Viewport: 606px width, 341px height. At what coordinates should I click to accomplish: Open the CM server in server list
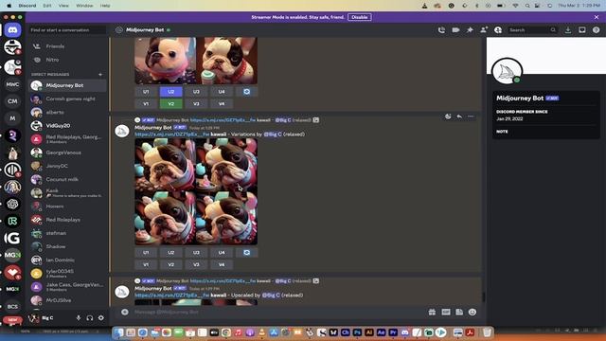(12, 101)
